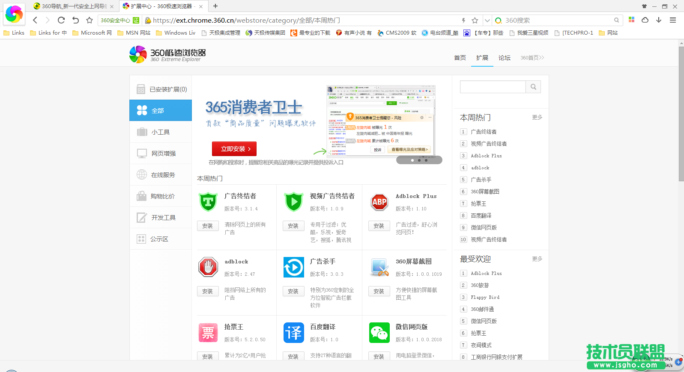Reload the page with the refresh icon
This screenshot has height=372, width=684.
(61, 20)
